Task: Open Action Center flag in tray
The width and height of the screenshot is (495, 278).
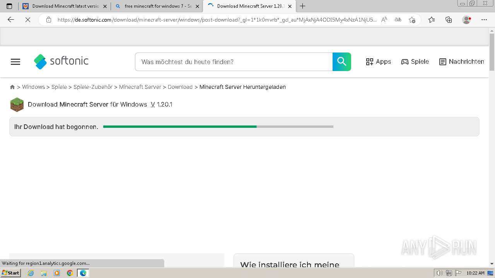Action: coord(458,273)
